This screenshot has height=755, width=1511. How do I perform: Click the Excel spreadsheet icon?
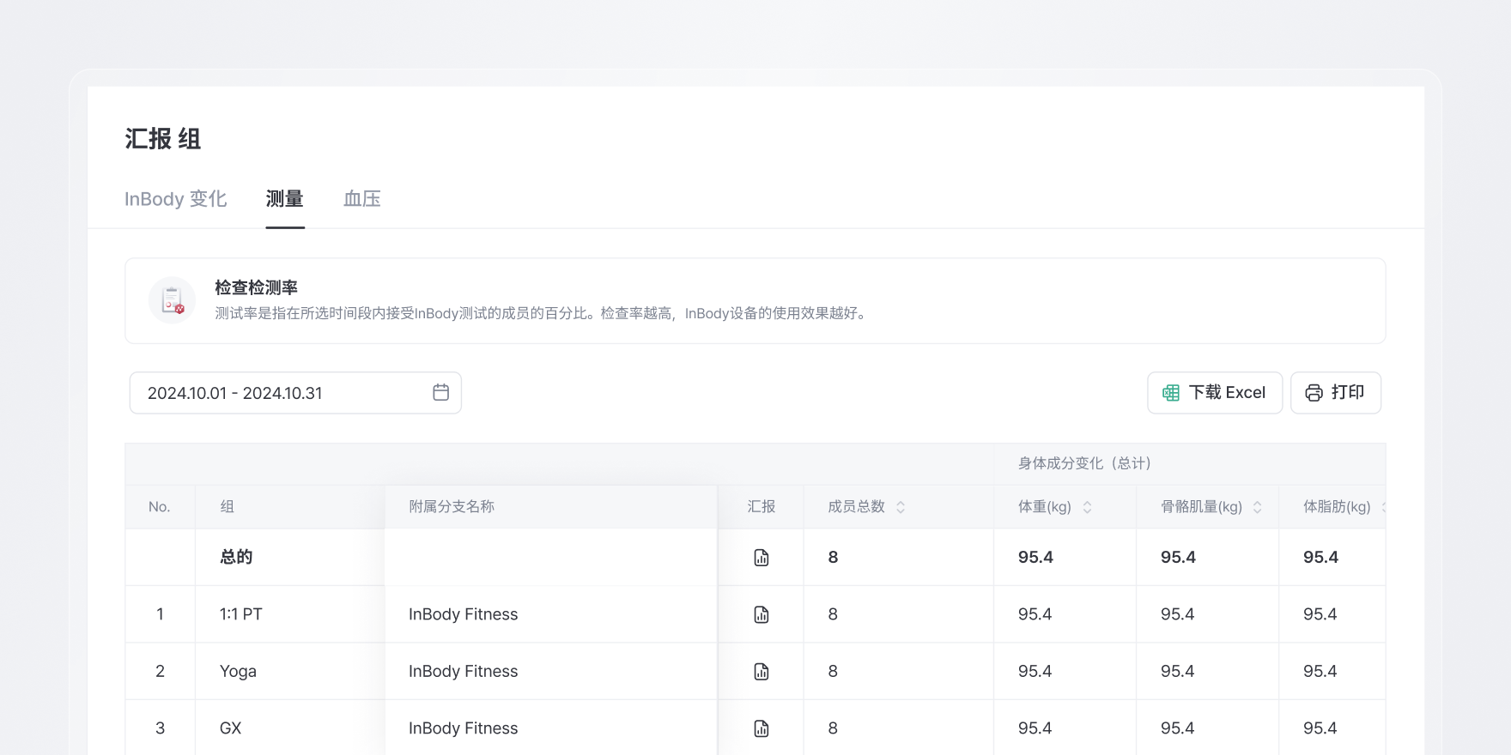click(x=1171, y=393)
